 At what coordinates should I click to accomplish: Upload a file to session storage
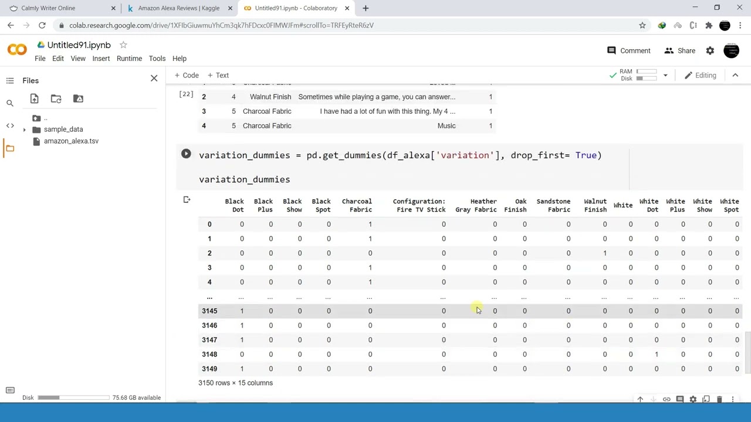click(x=34, y=98)
